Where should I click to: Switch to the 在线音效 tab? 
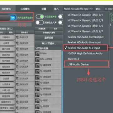point(25,9)
